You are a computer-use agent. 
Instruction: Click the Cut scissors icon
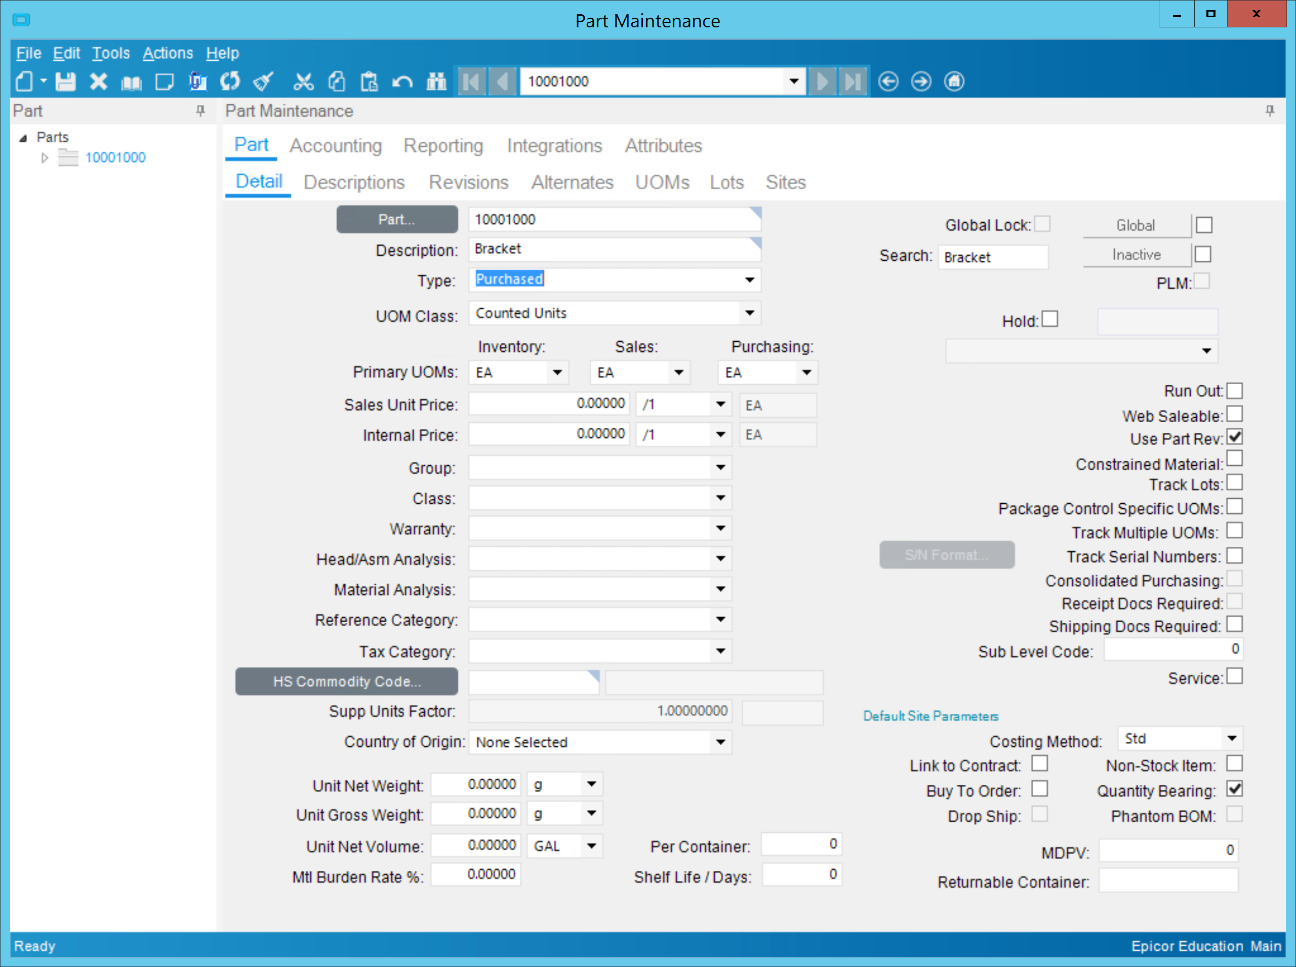303,82
